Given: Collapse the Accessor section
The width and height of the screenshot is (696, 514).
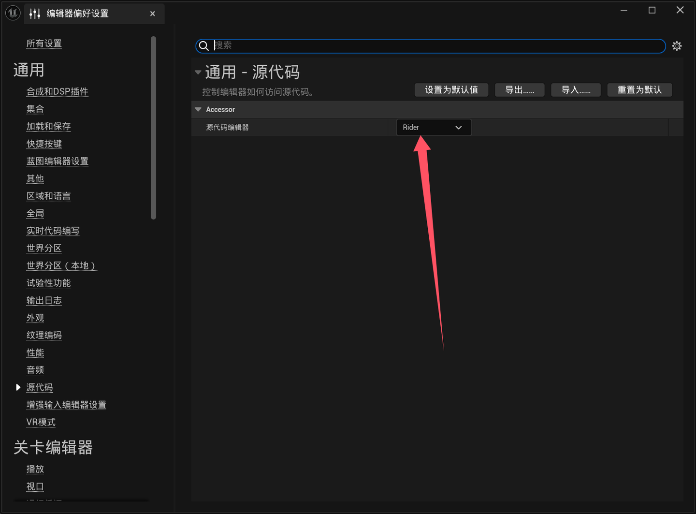Looking at the screenshot, I should tap(198, 109).
